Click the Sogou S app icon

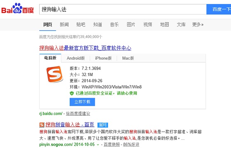click(54, 74)
